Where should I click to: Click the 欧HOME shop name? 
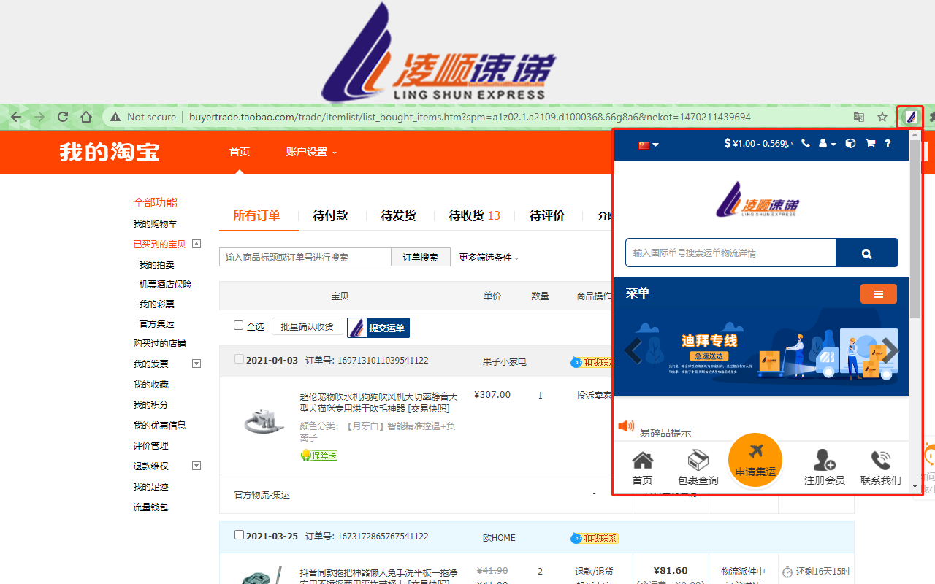click(x=499, y=538)
